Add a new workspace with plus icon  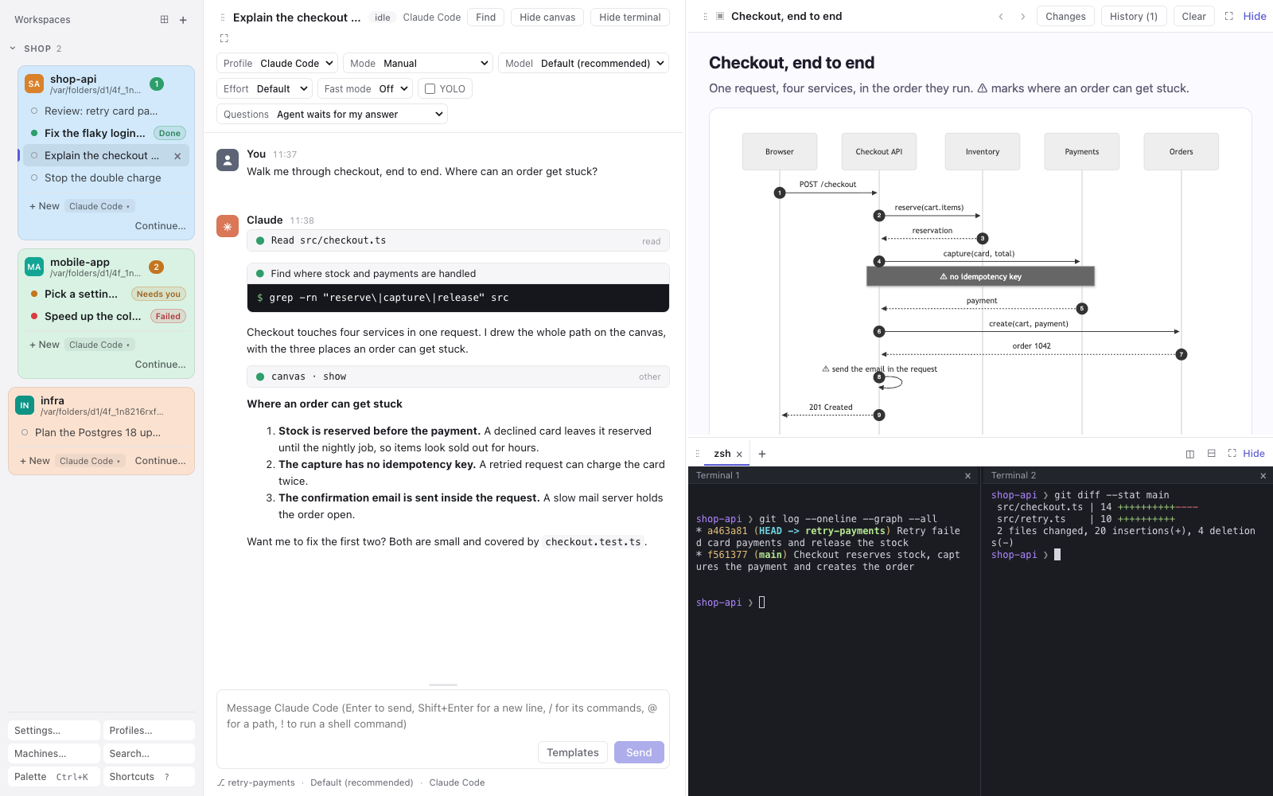click(x=183, y=20)
